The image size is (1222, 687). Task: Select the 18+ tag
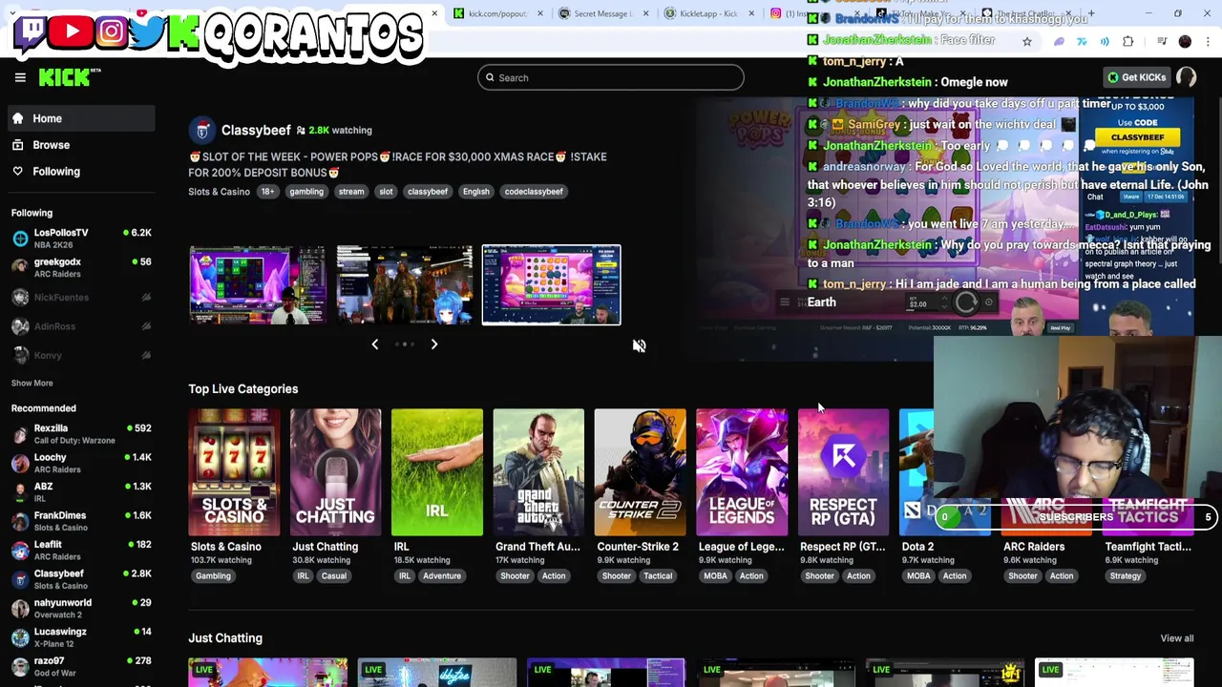coord(267,192)
